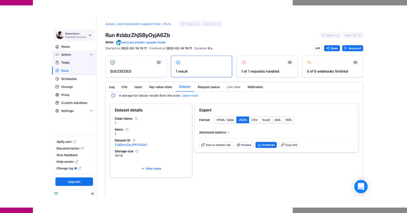Open the Help center link
Image resolution: width=407 pixels, height=213 pixels.
click(x=67, y=162)
